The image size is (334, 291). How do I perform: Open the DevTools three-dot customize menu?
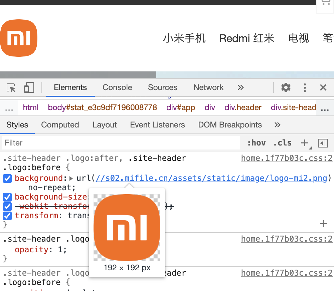305,87
